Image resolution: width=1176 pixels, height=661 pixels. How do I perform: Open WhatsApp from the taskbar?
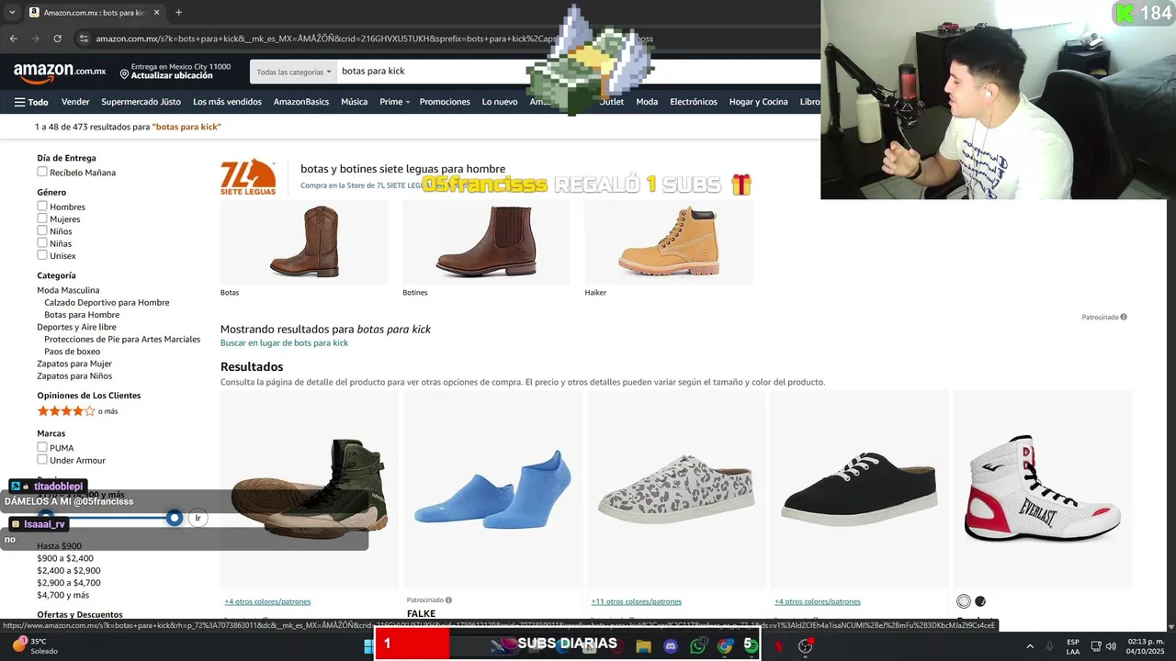click(x=698, y=646)
